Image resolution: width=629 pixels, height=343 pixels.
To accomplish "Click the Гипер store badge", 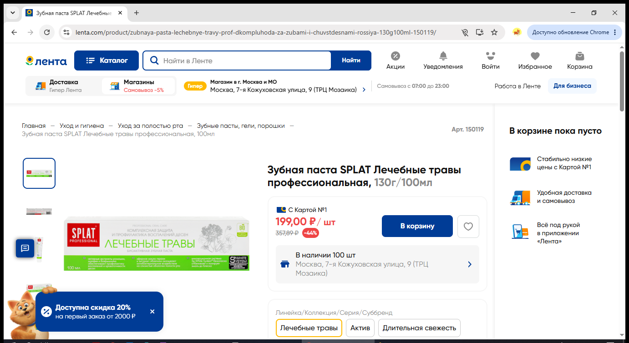I will tap(195, 86).
